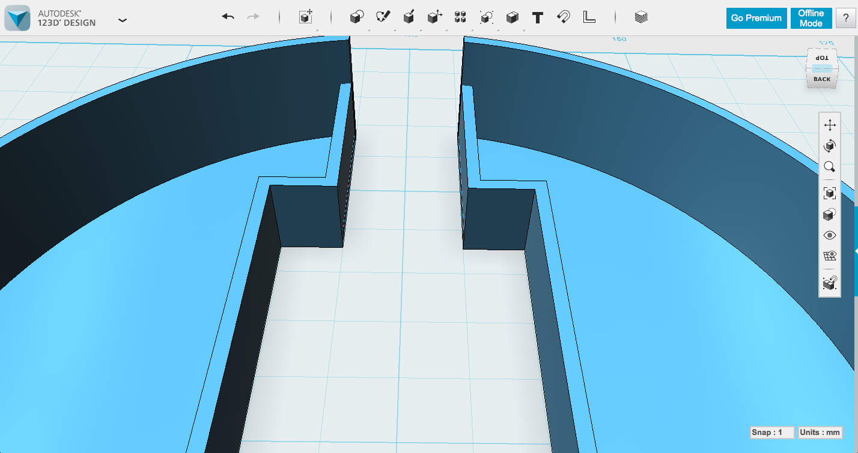
Task: Open the Primitives tool
Action: (x=356, y=17)
